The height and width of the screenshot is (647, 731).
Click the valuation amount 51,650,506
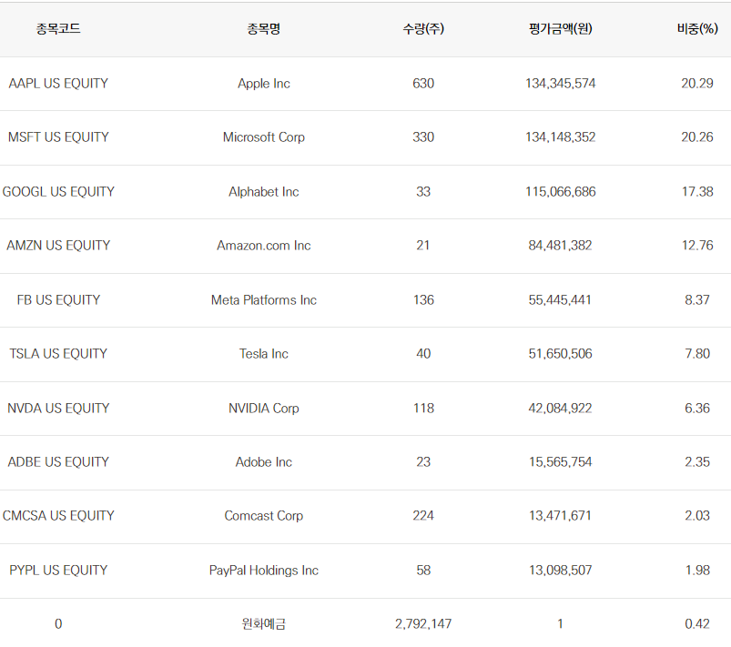pyautogui.click(x=561, y=353)
